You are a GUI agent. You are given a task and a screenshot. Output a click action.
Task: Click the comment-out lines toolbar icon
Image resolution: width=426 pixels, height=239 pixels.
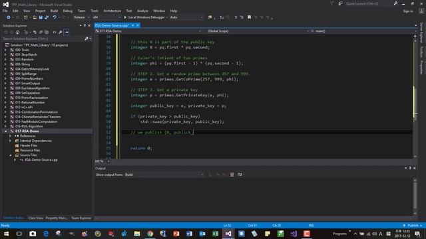coord(236,17)
